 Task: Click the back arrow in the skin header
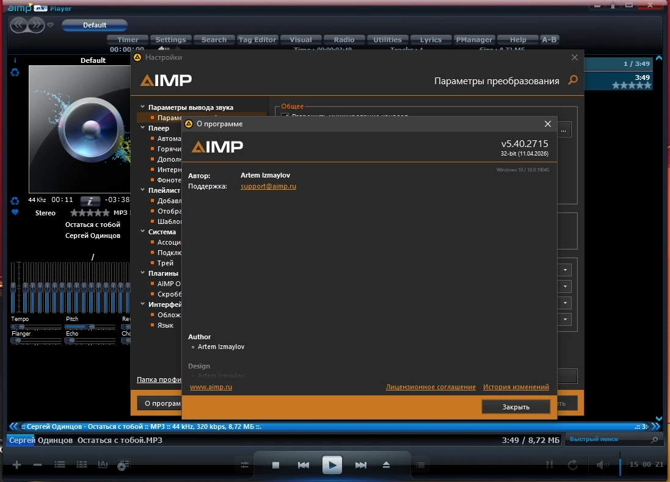[18, 25]
